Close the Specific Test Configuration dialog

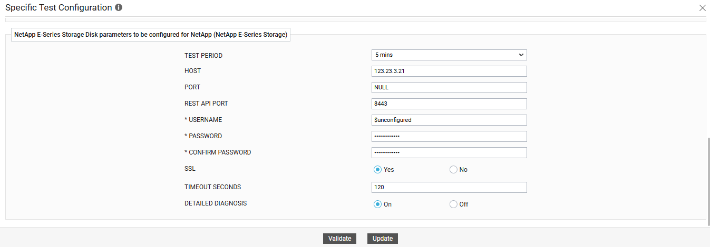point(702,8)
